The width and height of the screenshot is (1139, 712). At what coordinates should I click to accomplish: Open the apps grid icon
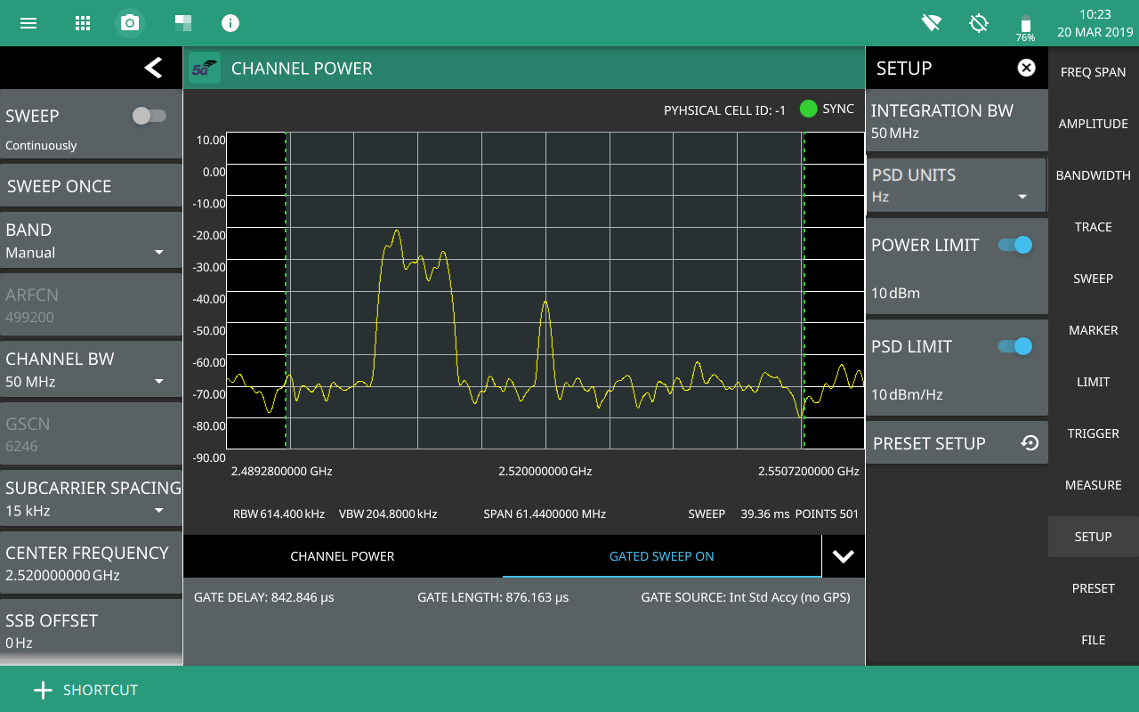tap(82, 23)
